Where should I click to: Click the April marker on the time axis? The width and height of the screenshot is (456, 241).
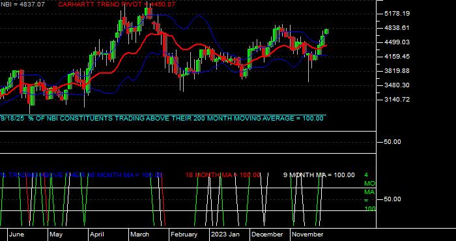(97, 234)
